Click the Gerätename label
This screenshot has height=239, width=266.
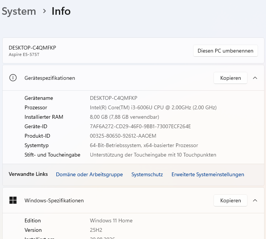(x=39, y=98)
